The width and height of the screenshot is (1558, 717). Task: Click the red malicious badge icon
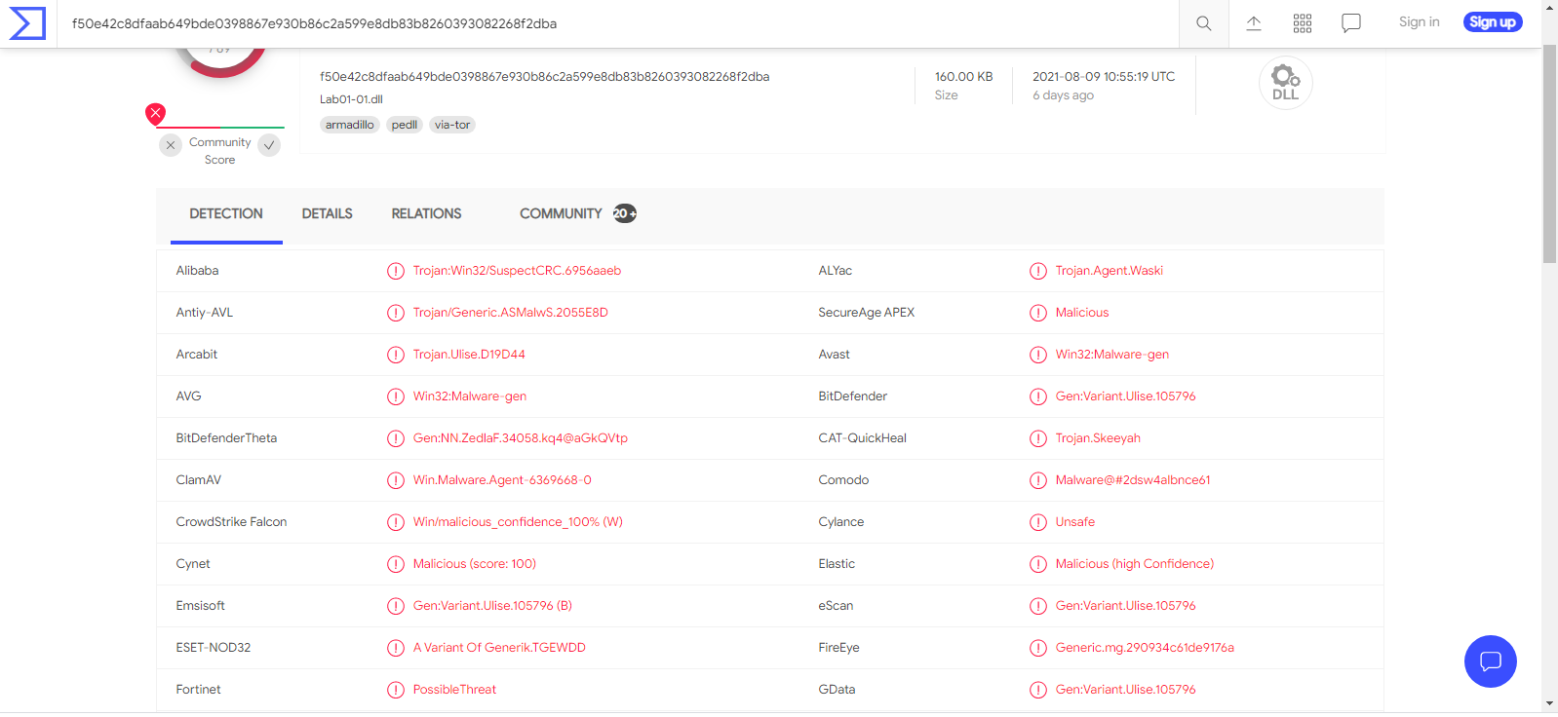click(155, 113)
